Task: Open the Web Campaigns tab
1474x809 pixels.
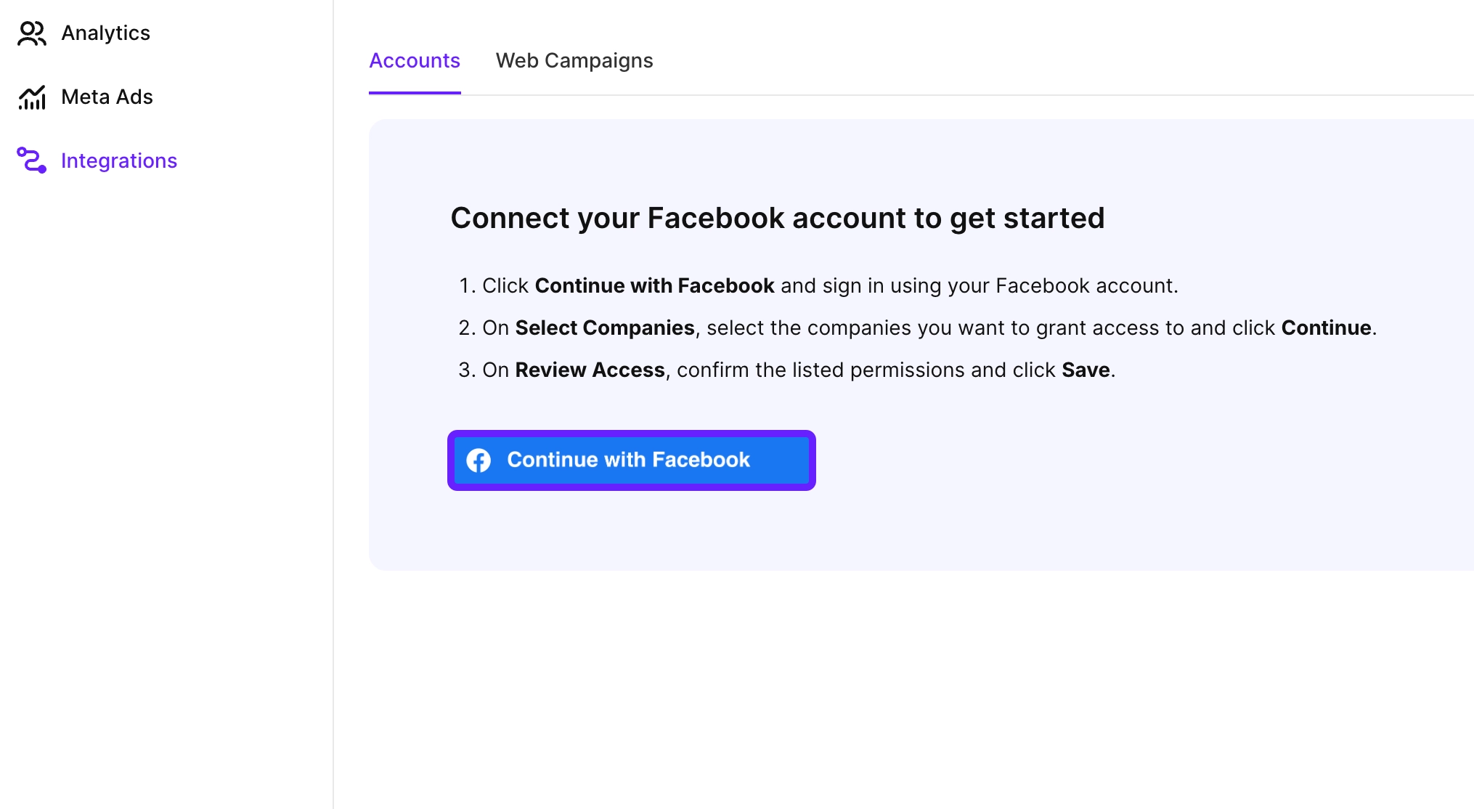Action: tap(574, 61)
